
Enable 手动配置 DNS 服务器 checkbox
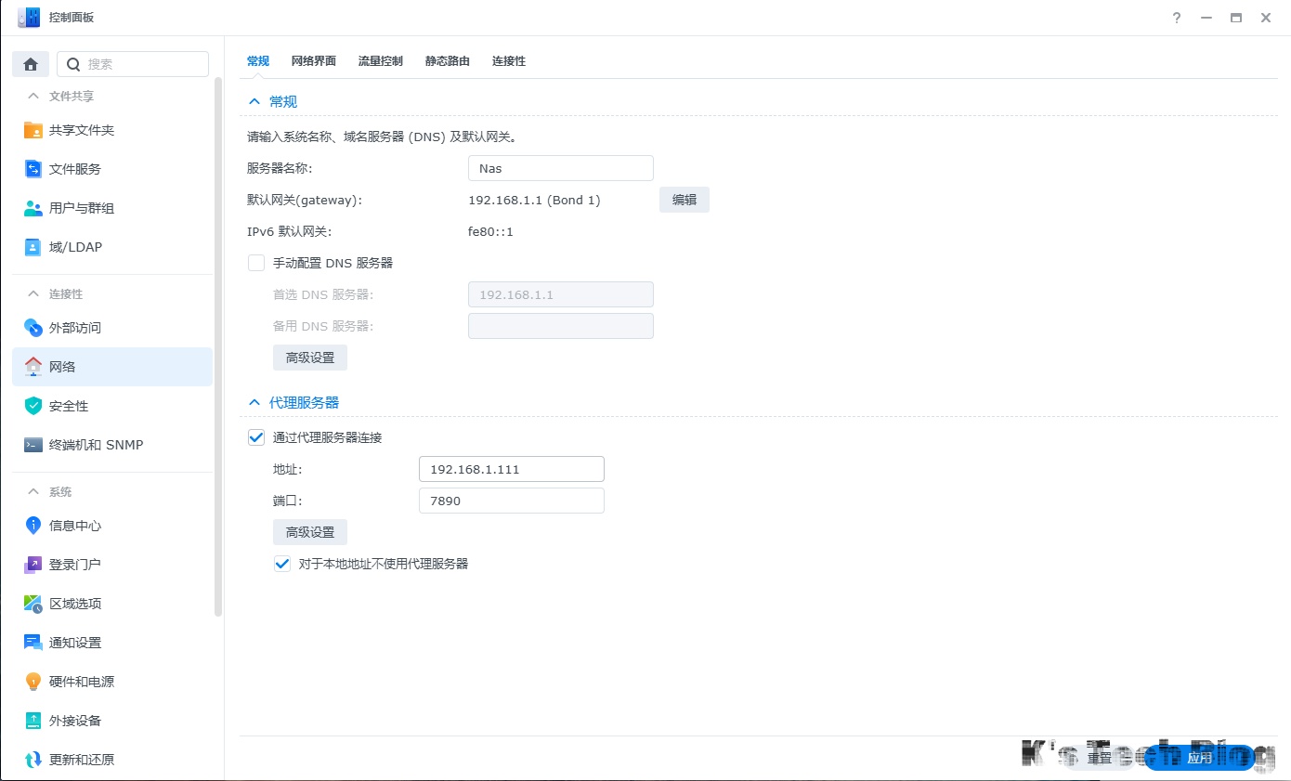tap(256, 263)
